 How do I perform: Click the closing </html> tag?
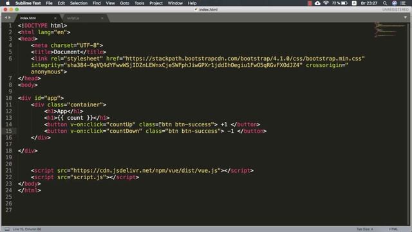coord(30,190)
